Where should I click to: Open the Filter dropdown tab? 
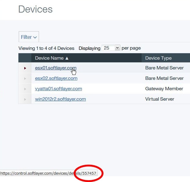coord(29,37)
